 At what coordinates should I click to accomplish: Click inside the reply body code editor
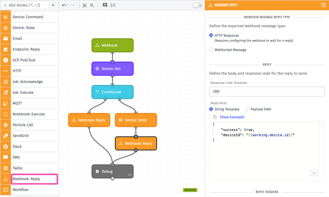click(x=267, y=151)
